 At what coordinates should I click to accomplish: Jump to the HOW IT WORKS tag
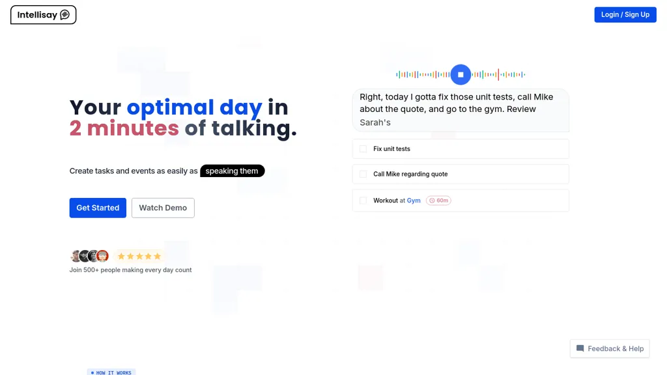pos(111,372)
